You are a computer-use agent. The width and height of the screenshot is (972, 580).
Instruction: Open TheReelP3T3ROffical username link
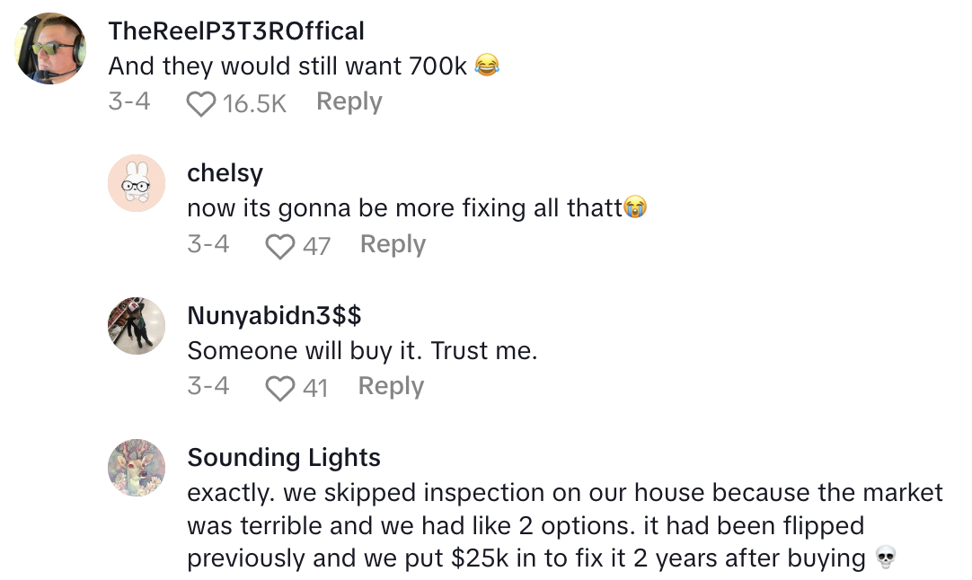tap(236, 31)
